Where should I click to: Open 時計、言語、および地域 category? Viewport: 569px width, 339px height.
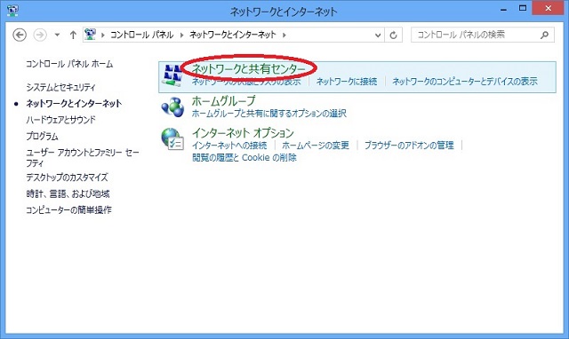pos(68,193)
